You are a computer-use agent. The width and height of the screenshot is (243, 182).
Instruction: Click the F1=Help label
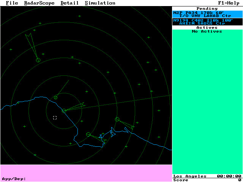pyautogui.click(x=229, y=3)
